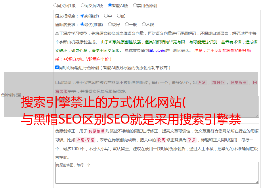This screenshot has width=262, height=189.
Task: Select 禁用伪原创 radio option
Action: [x=135, y=5]
